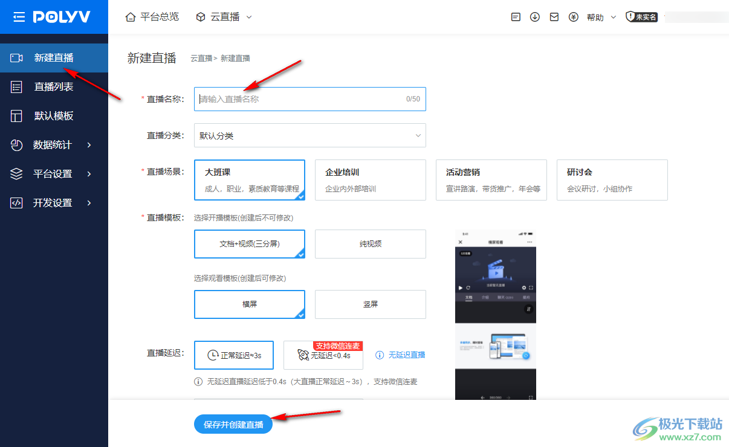
Task: Select 企业培训 as the live scene
Action: [x=370, y=179]
